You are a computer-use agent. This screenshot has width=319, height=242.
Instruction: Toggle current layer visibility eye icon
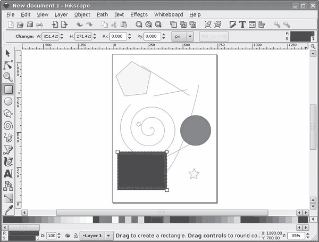tap(68, 235)
